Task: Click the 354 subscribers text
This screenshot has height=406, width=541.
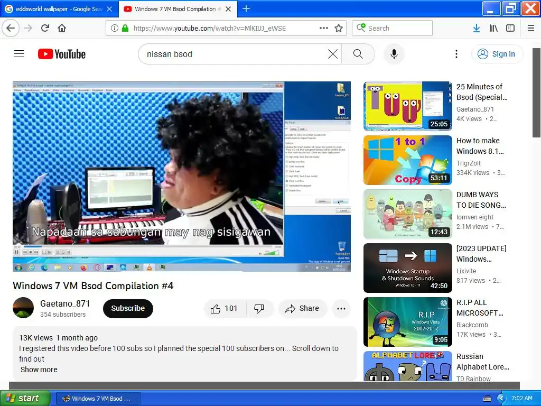Action: coord(63,314)
